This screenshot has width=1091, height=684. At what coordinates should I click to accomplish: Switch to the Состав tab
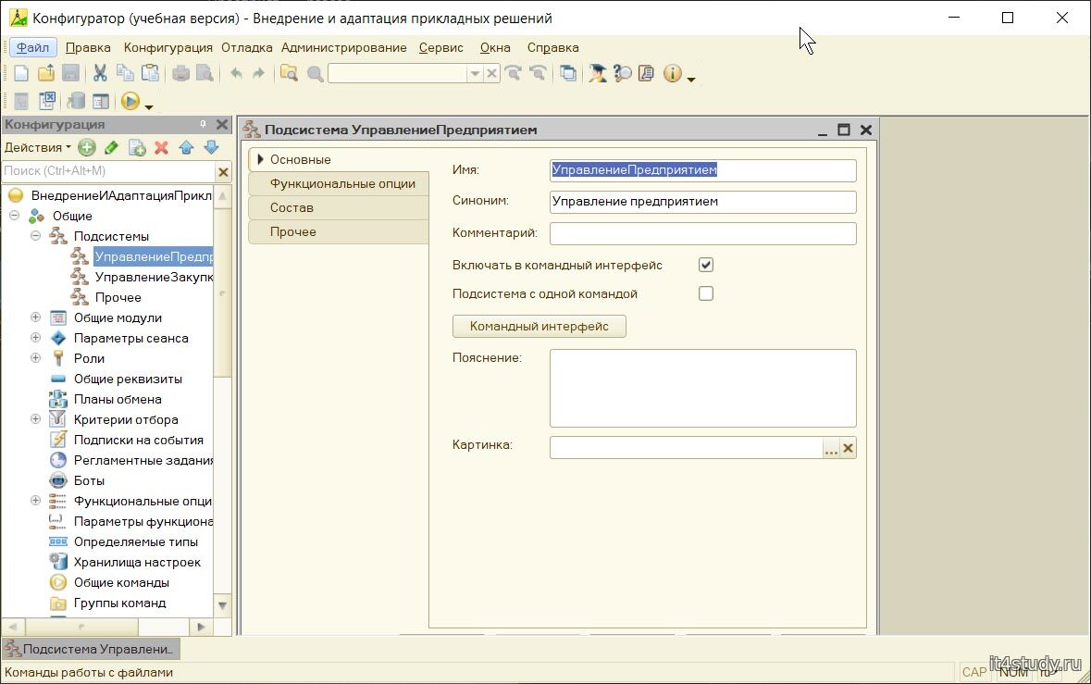[x=291, y=207]
